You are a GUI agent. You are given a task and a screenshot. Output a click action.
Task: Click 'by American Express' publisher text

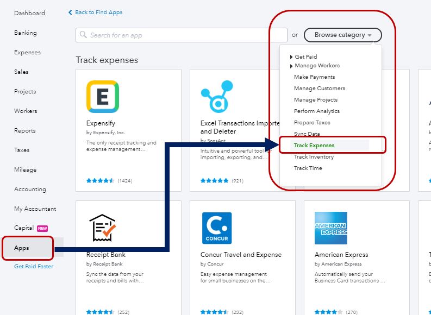click(x=338, y=264)
